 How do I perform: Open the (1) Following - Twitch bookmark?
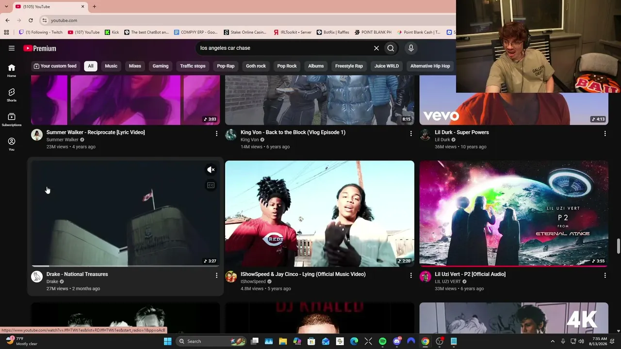40,32
